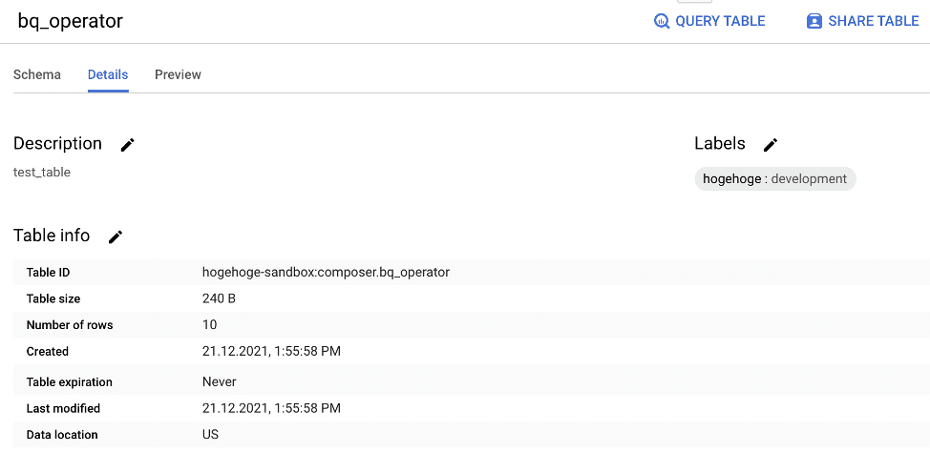Screen dimensions: 930x452
Task: Click the test_table description text
Action: [41, 173]
